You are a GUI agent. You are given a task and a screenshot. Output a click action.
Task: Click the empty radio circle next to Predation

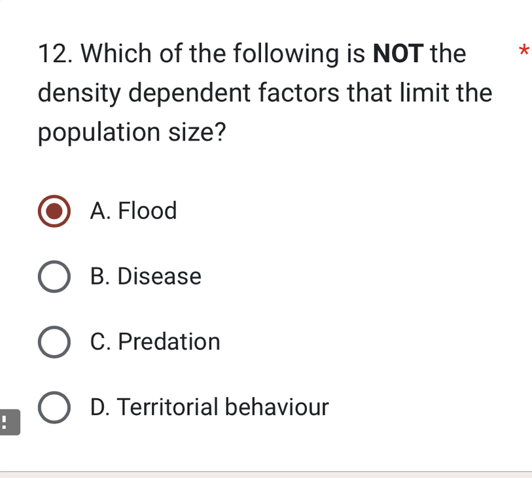click(x=54, y=342)
